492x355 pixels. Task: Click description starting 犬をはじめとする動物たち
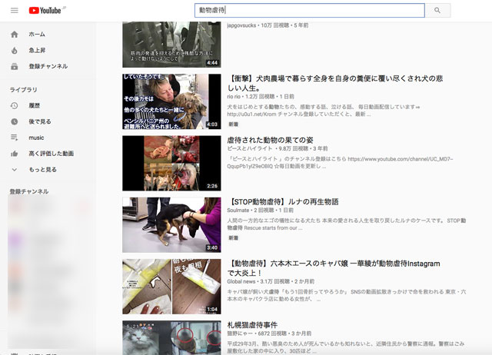[323, 111]
